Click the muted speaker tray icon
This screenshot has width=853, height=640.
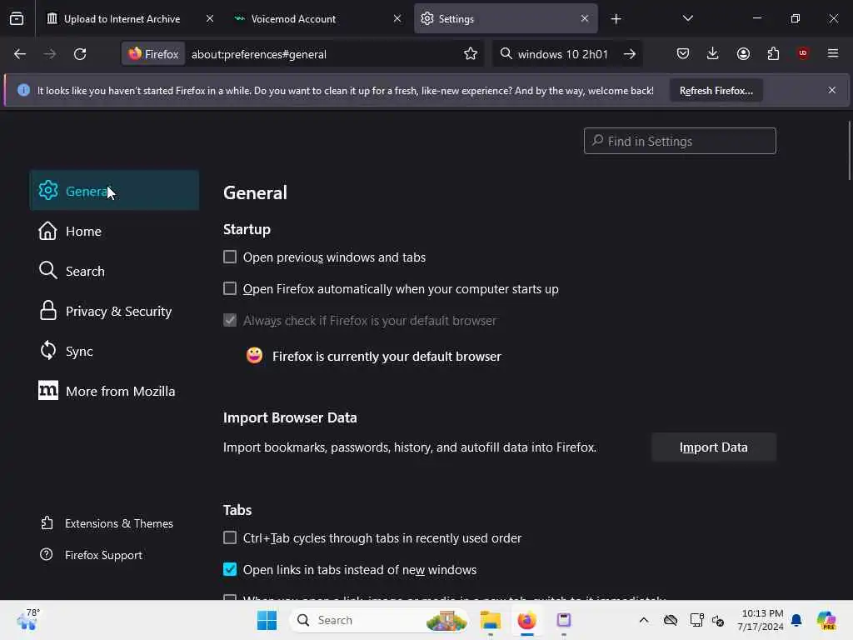click(x=718, y=620)
